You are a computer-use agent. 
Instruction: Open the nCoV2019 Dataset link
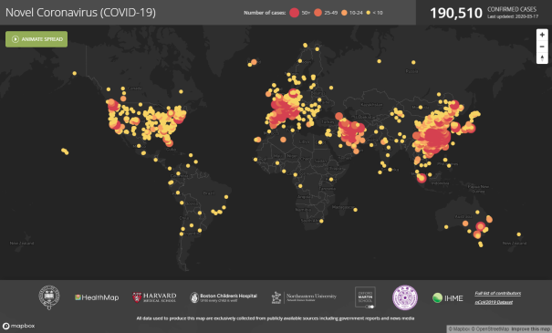tap(494, 302)
